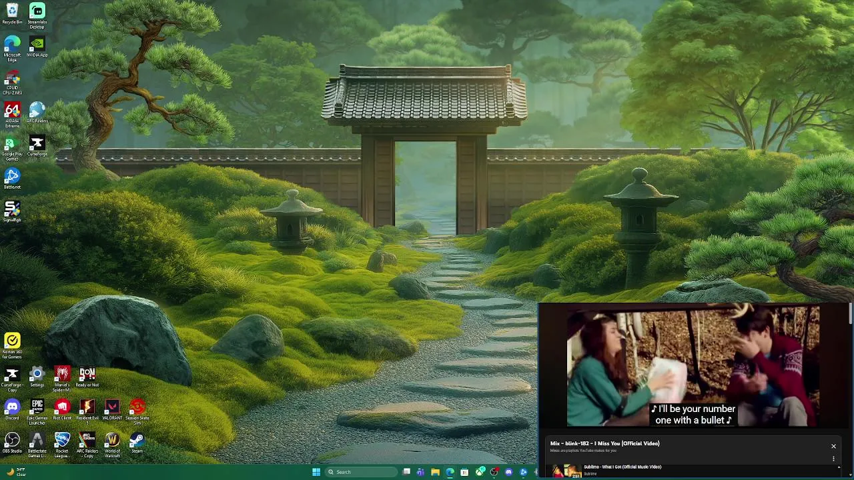Open File Explorer from the taskbar
Image resolution: width=854 pixels, height=480 pixels.
tap(435, 472)
